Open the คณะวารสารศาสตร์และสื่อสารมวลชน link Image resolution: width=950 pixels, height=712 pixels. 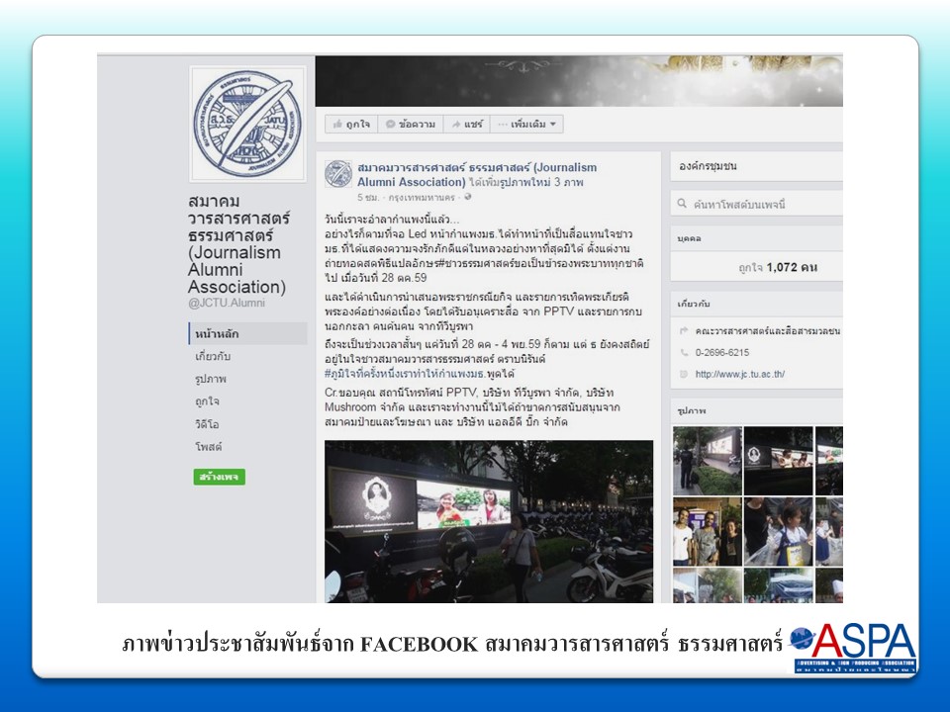[x=768, y=331]
